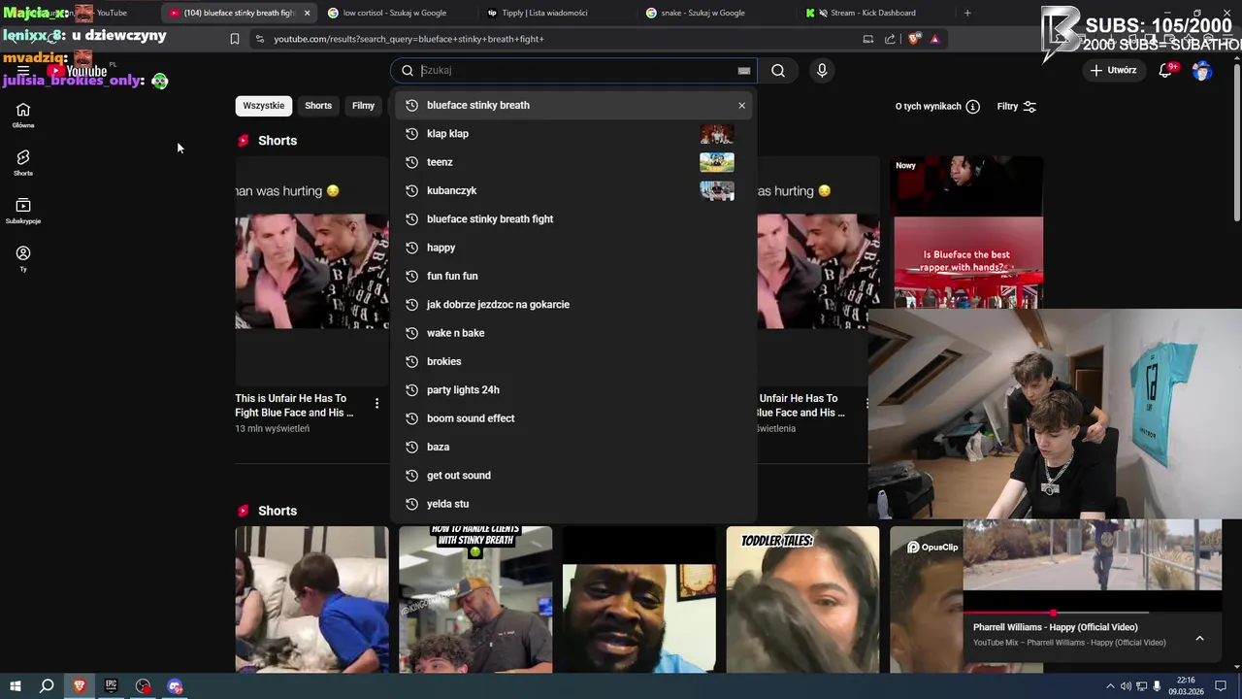Image resolution: width=1242 pixels, height=699 pixels.
Task: Switch to the 'low cortisol' Google tab
Action: pos(396,13)
